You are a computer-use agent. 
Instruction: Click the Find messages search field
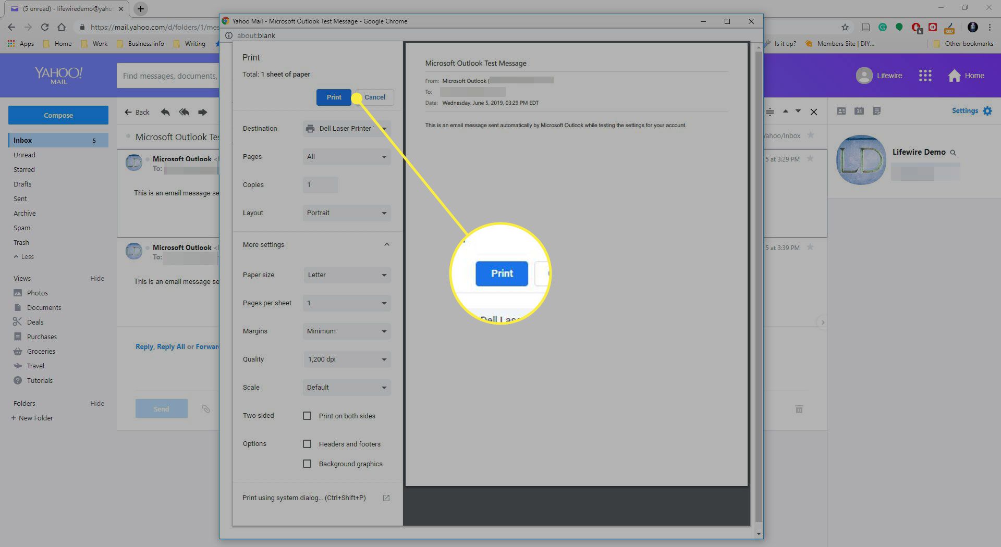coord(168,76)
